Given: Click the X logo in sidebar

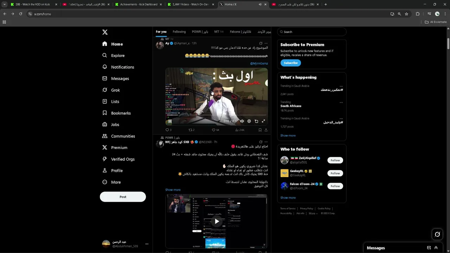Looking at the screenshot, I should [105, 32].
